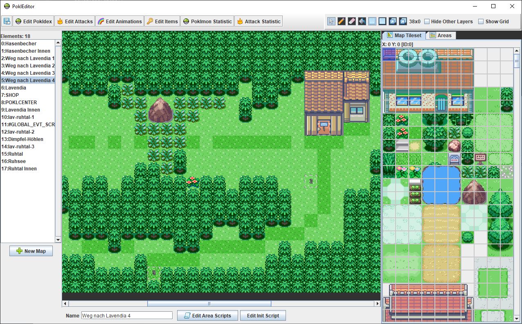
Task: Switch to the Map Tileset tab
Action: 404,36
